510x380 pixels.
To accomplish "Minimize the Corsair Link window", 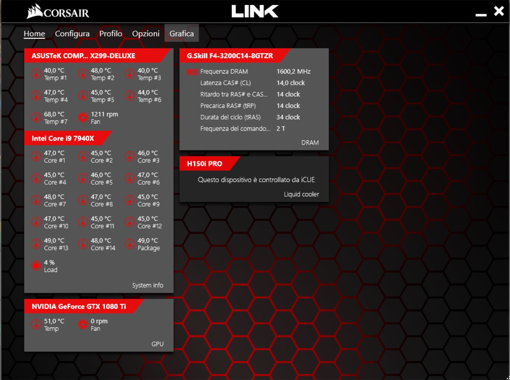I will coord(481,15).
